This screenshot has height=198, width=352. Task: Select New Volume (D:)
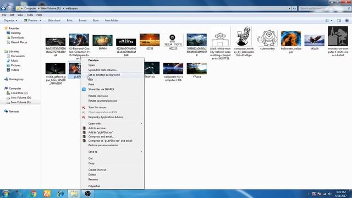21,98
